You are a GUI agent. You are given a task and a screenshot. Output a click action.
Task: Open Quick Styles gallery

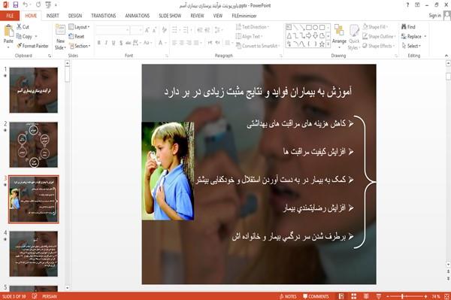point(354,38)
